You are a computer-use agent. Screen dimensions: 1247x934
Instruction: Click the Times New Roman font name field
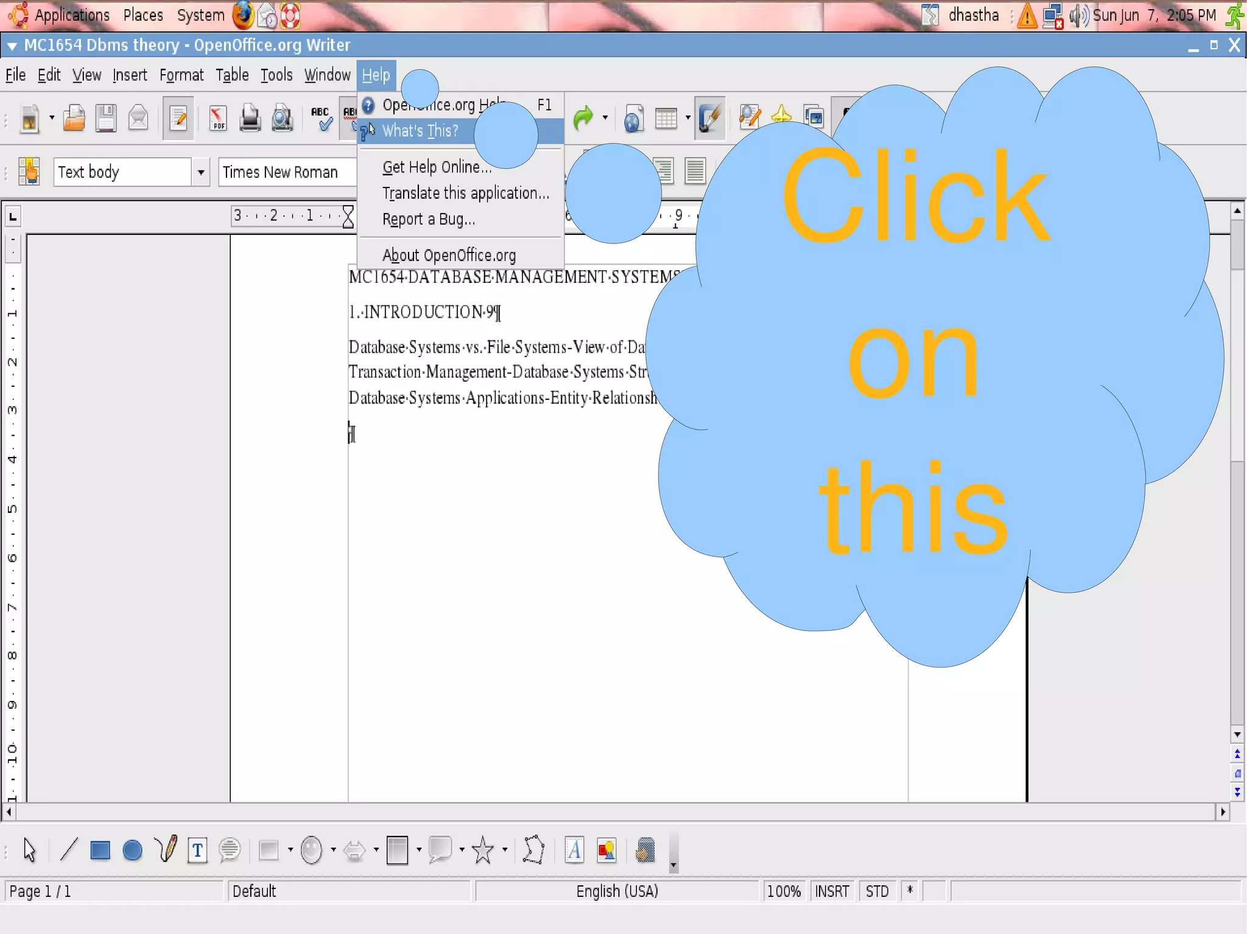pos(287,172)
